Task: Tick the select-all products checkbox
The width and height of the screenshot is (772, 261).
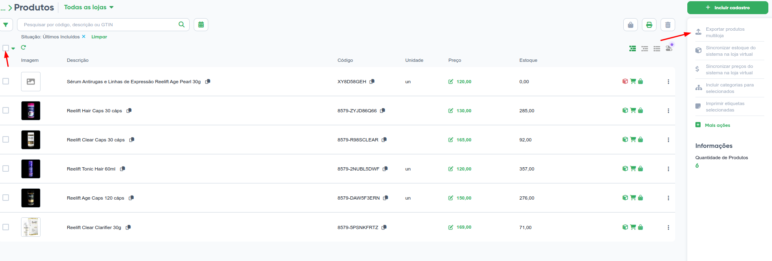Action: 6,48
